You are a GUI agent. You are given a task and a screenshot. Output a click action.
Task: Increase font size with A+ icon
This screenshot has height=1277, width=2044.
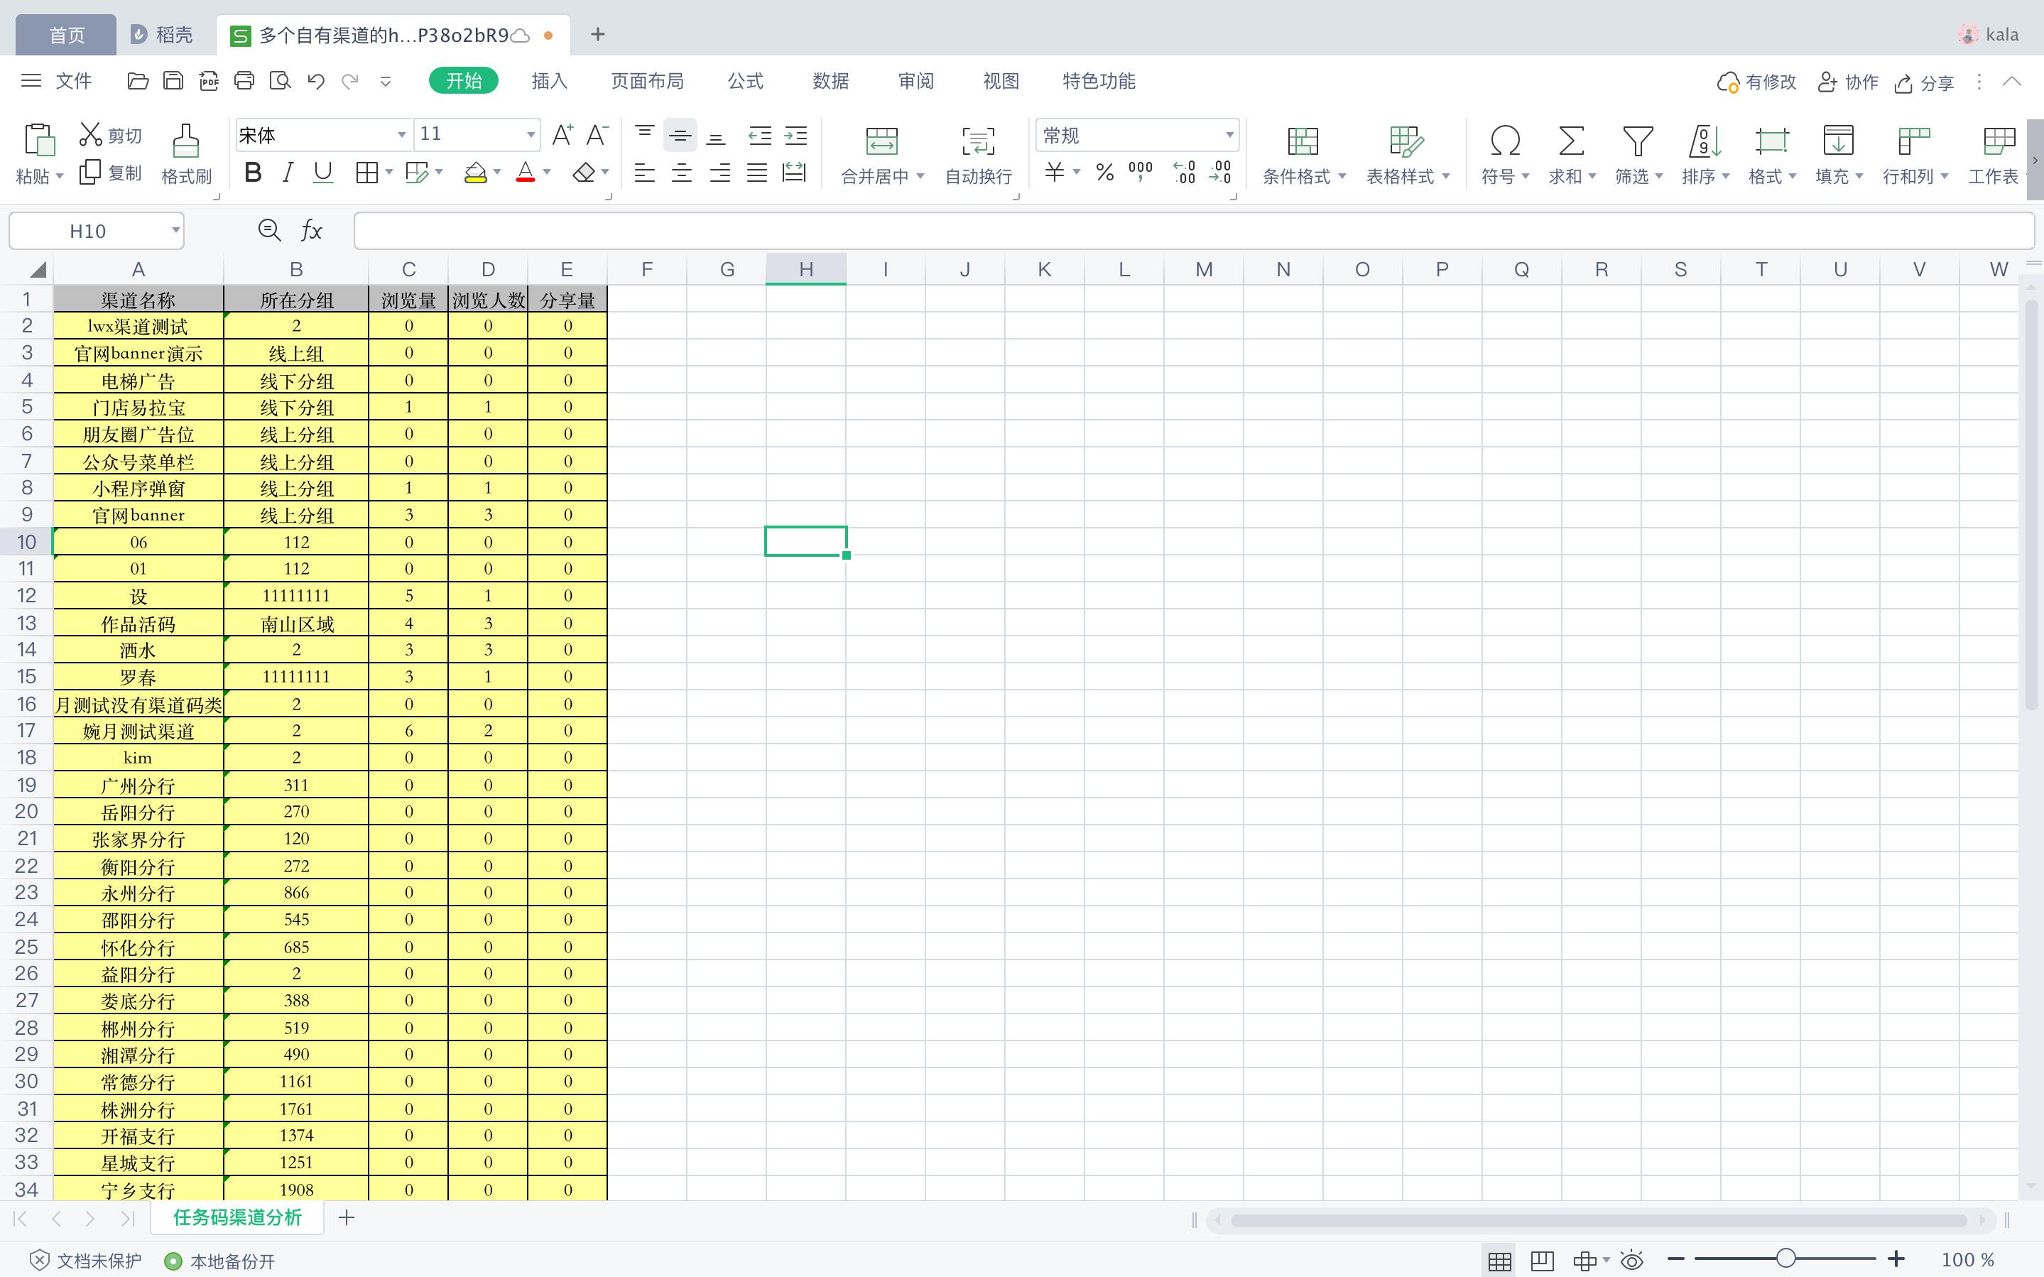[562, 134]
